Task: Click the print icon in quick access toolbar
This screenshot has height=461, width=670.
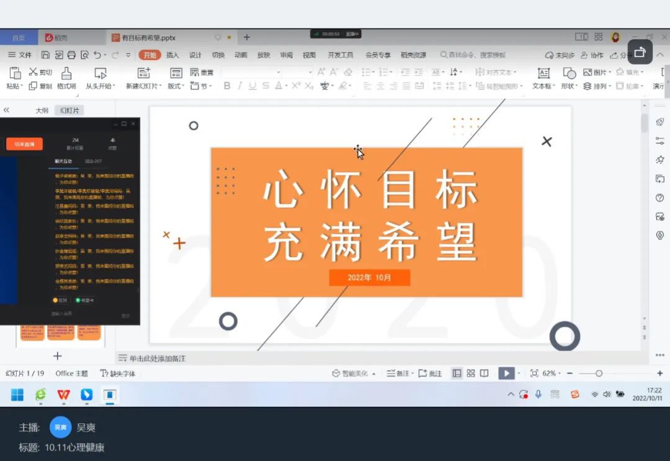Action: pyautogui.click(x=71, y=55)
